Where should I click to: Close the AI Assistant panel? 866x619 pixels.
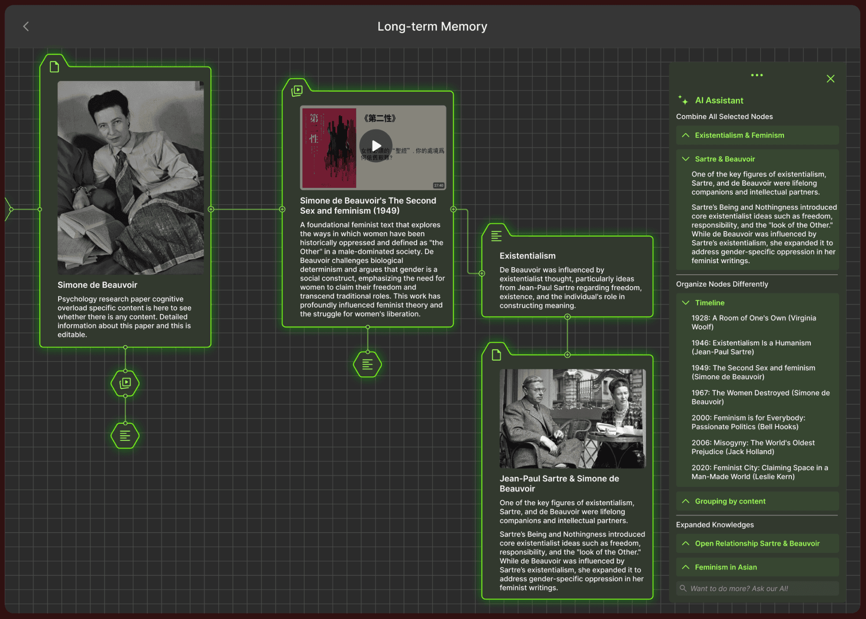830,79
